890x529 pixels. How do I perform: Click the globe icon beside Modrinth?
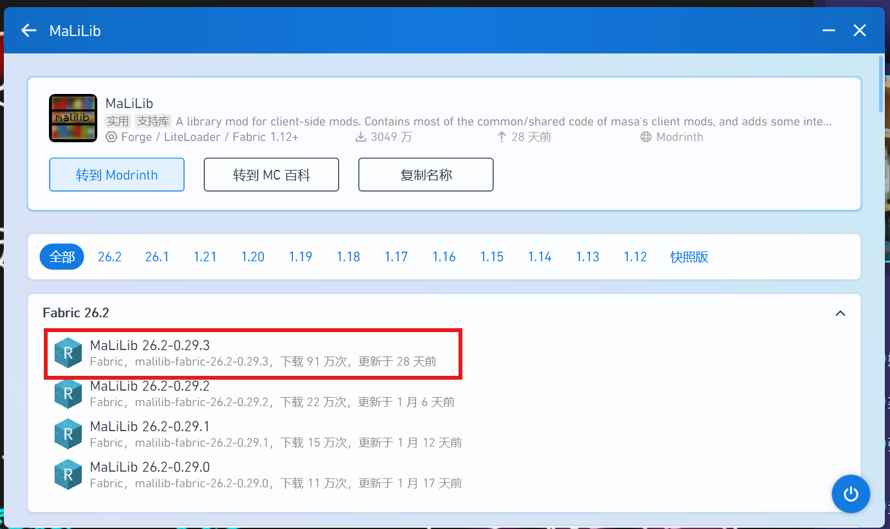[x=646, y=137]
